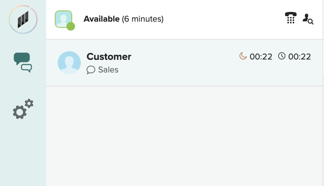Click blank header space right of Available status
This screenshot has width=324, height=186.
pyautogui.click(x=224, y=19)
